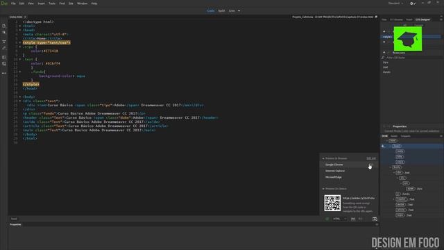Select the style node in DOM tree

(400, 162)
